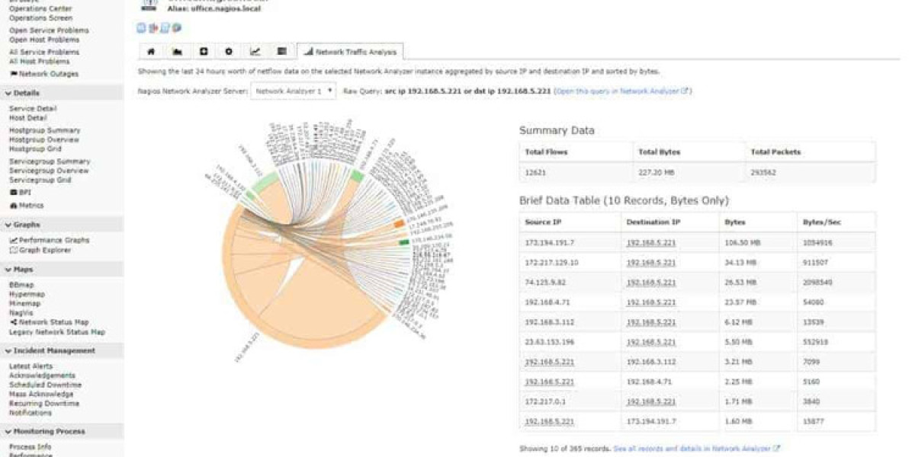Click the flag icon beside Network Outages
Screen dimensions: 915x457
13,74
